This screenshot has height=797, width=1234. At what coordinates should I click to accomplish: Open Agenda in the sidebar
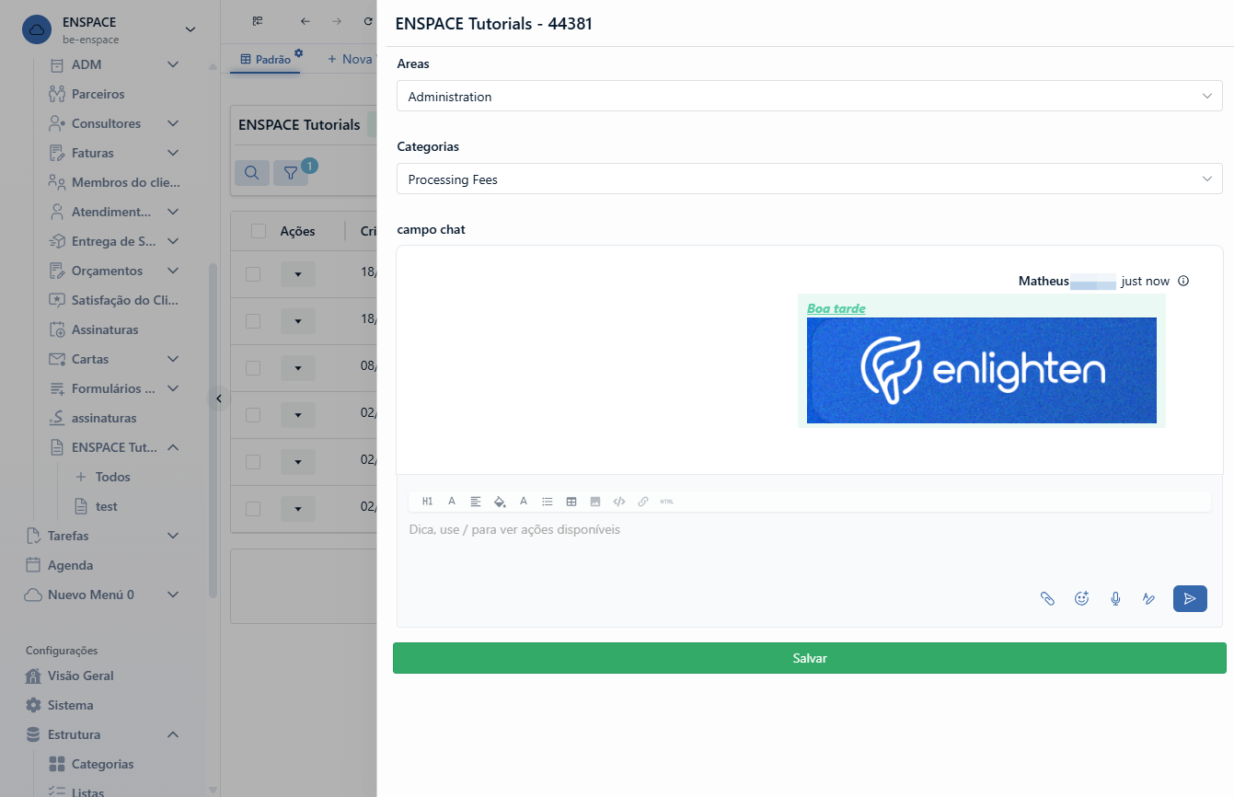click(x=70, y=565)
